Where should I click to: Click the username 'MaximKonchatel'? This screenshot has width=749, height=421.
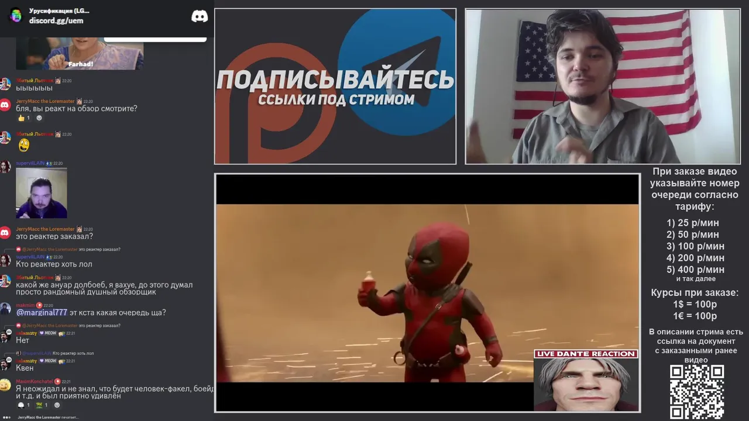[34, 381]
